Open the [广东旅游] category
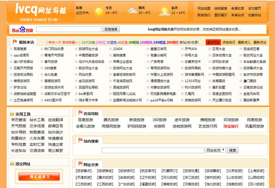The width and height of the screenshot is (275, 188). point(127,184)
